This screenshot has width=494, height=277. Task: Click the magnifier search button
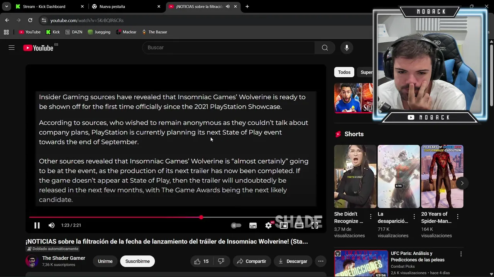click(x=325, y=47)
